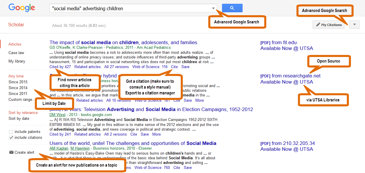Image resolution: width=365 pixels, height=173 pixels.
Task: Click Sort by date
Action: [x=19, y=118]
